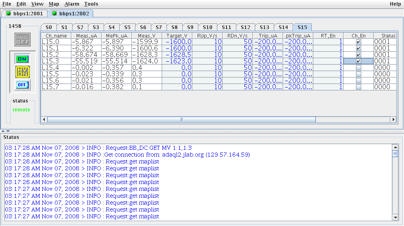The width and height of the screenshot is (404, 226).
Task: Click the BB_DC GET MV log line
Action: [98, 148]
